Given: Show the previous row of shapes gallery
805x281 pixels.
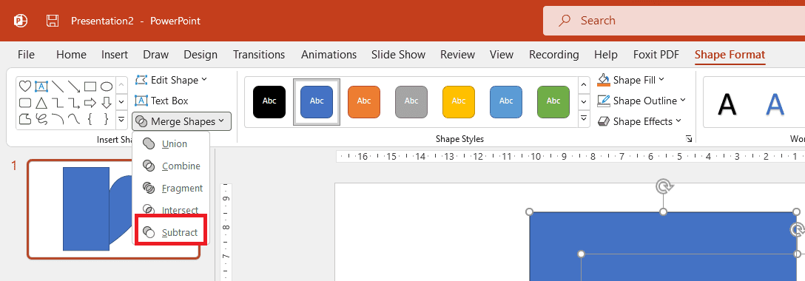Looking at the screenshot, I should (121, 84).
